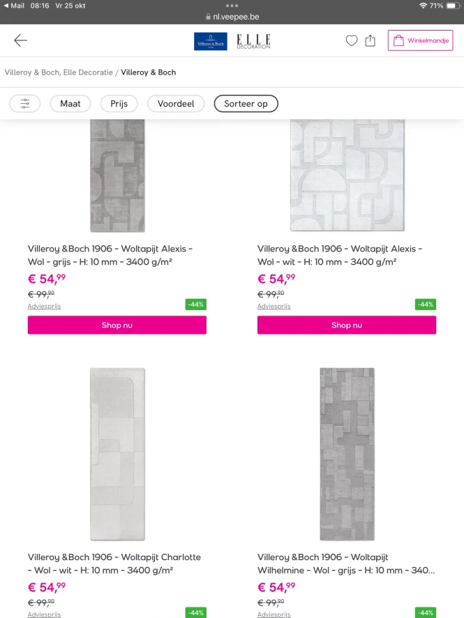Shop nu for white Alexis rug
The width and height of the screenshot is (464, 618).
(x=347, y=325)
